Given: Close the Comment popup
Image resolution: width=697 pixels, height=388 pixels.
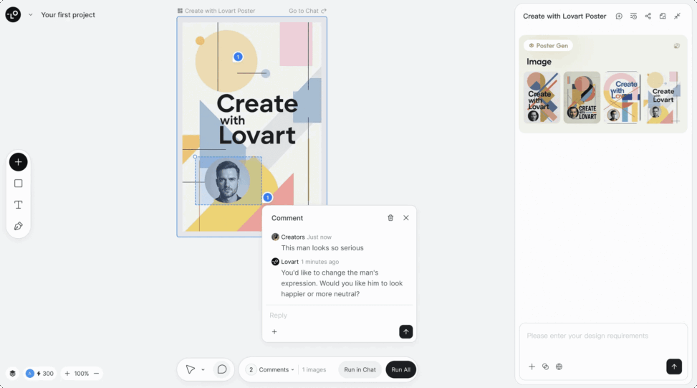Looking at the screenshot, I should click(406, 217).
